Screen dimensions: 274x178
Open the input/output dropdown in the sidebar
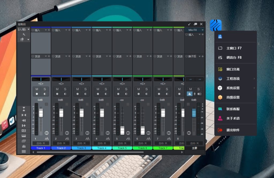click(28, 29)
